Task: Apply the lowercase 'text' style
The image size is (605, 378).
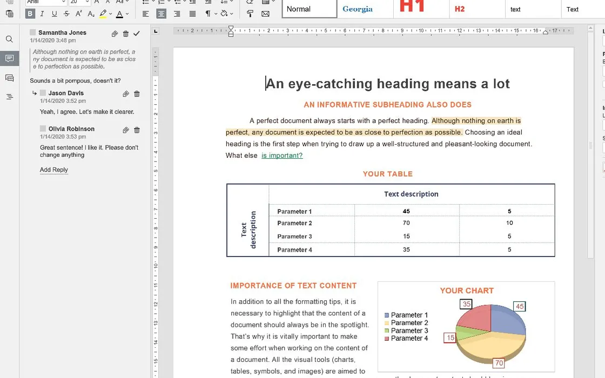Action: tap(533, 9)
